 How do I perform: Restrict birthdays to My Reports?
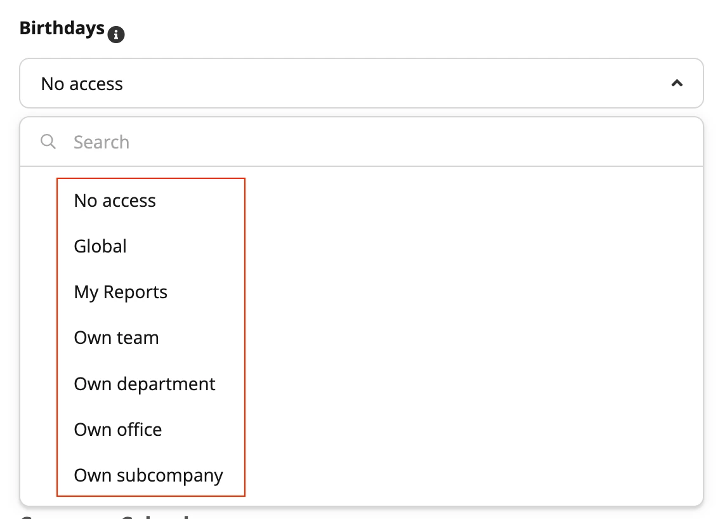point(121,292)
